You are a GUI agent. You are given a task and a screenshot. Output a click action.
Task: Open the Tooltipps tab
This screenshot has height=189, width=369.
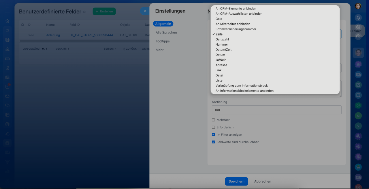tap(163, 41)
